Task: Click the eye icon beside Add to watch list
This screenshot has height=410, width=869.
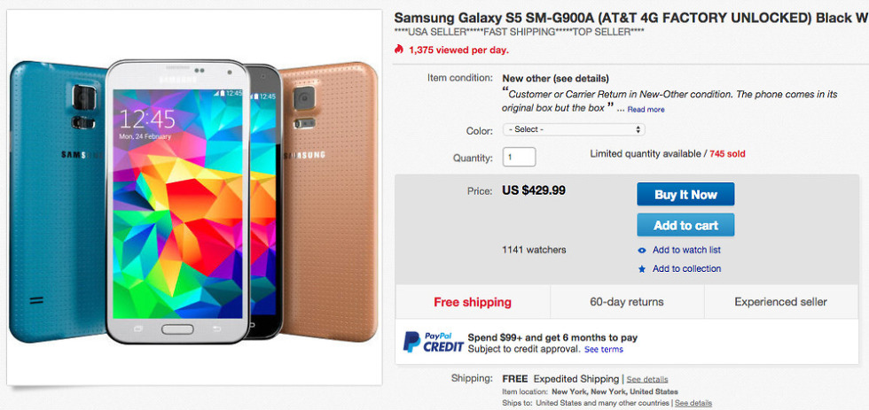Action: pos(642,251)
